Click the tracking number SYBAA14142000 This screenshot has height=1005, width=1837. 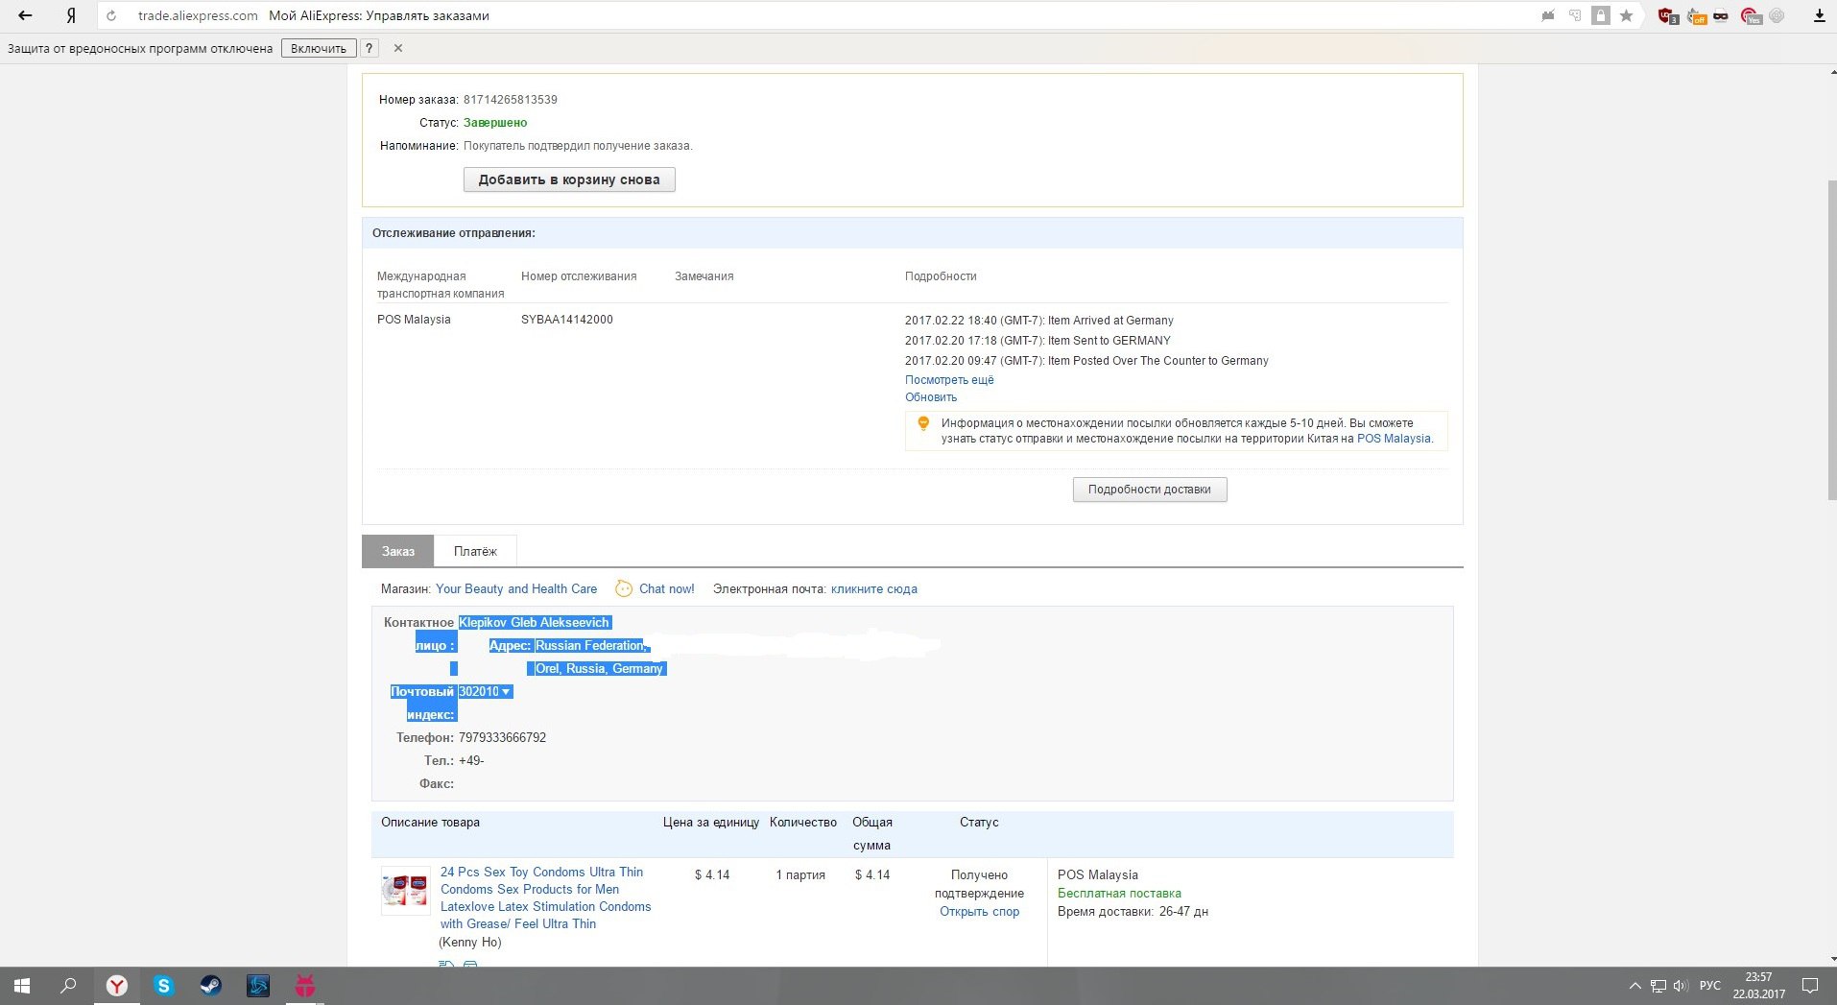coord(567,320)
